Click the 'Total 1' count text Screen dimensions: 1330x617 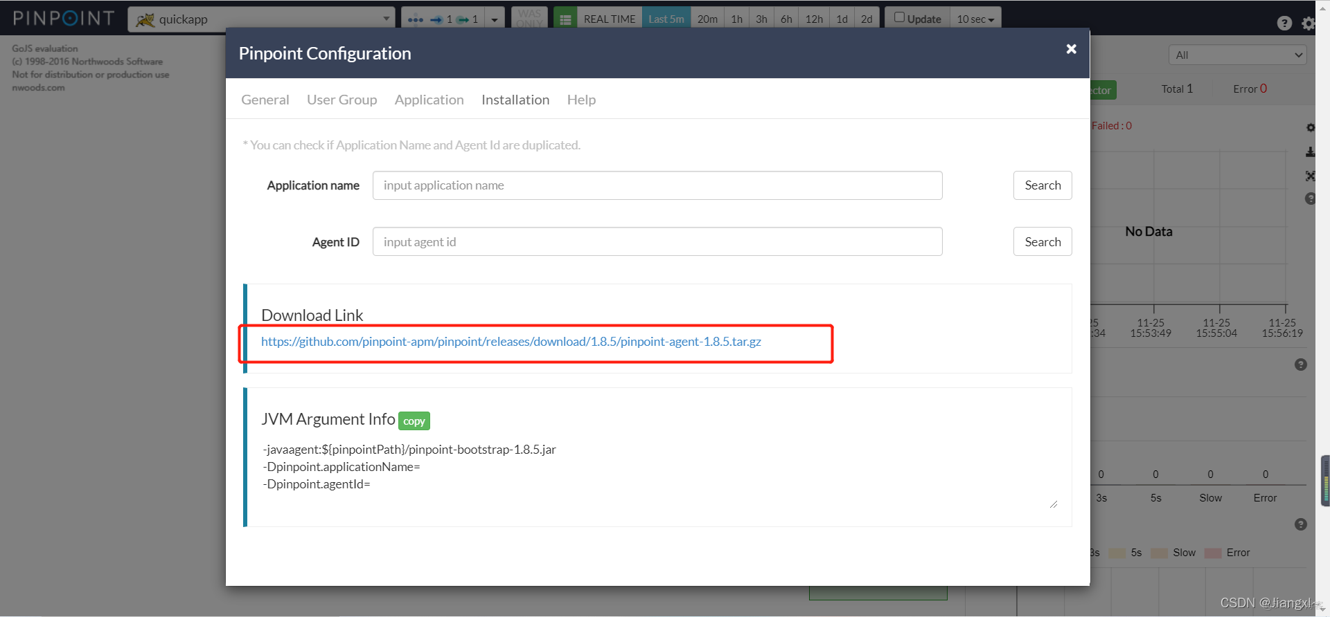(x=1177, y=89)
